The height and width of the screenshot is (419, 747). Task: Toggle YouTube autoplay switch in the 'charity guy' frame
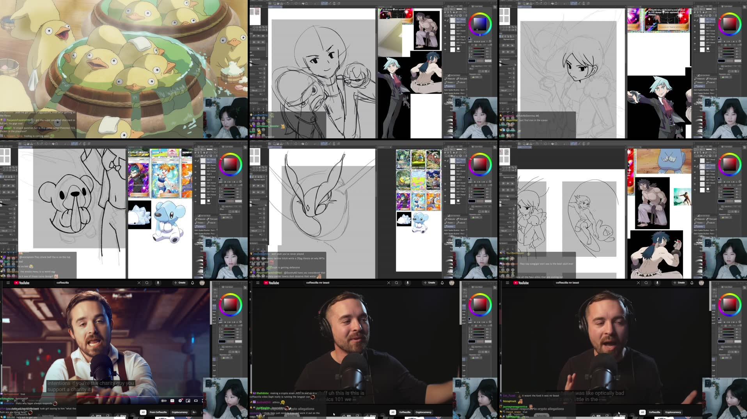(x=164, y=401)
